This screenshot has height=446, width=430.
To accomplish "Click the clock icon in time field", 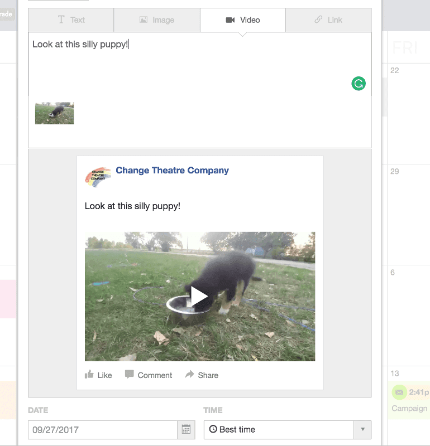I will tap(213, 430).
